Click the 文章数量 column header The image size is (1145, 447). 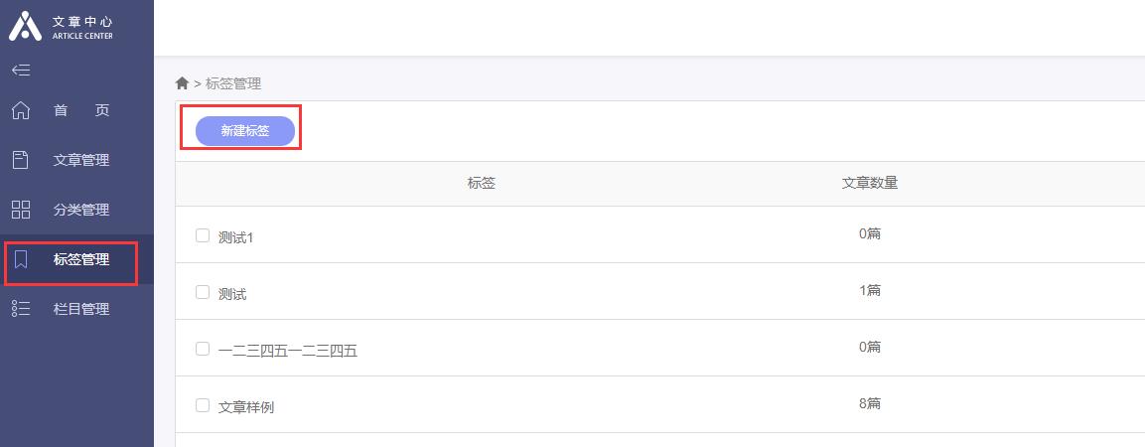pos(870,184)
